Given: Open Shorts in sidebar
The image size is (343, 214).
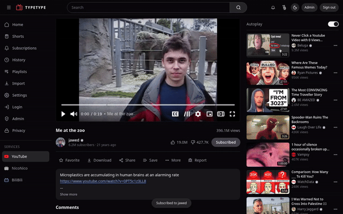Looking at the screenshot, I should pos(26,36).
